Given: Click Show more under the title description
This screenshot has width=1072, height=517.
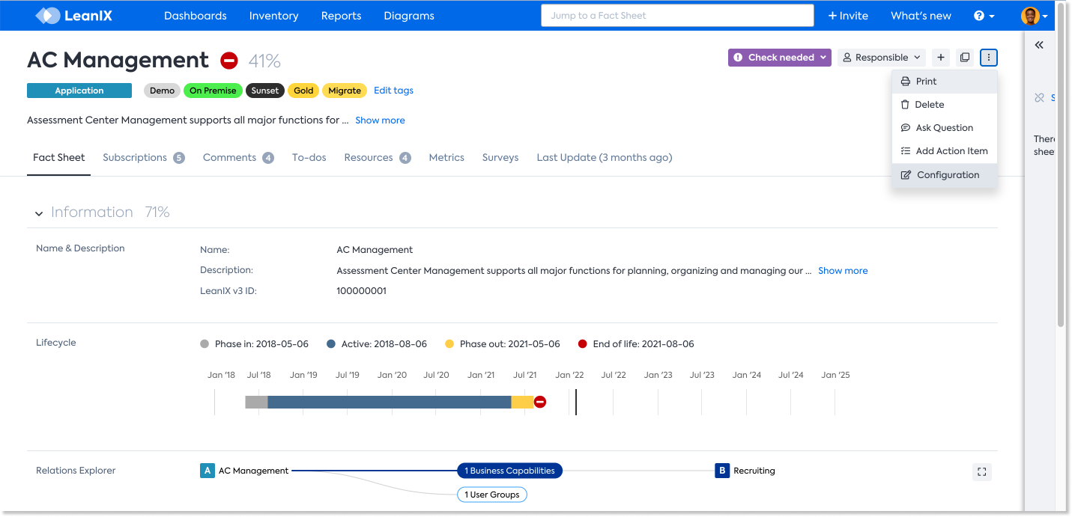Looking at the screenshot, I should tap(380, 120).
